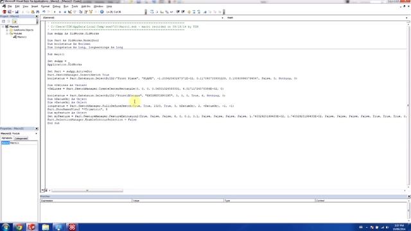The height and width of the screenshot is (231, 411).
Task: Open the dropdown arrow beside Insert UserForm icon
Action: (x=13, y=12)
